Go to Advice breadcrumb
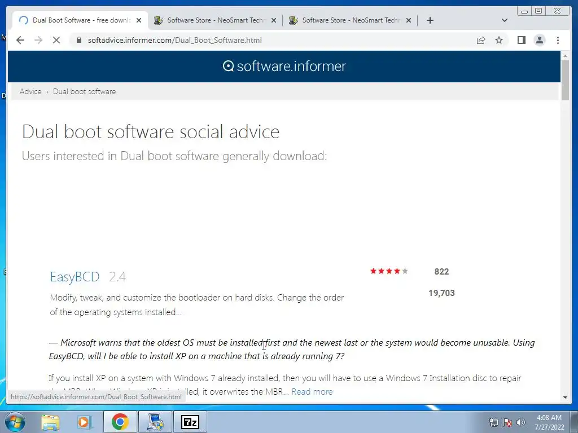 pyautogui.click(x=30, y=91)
